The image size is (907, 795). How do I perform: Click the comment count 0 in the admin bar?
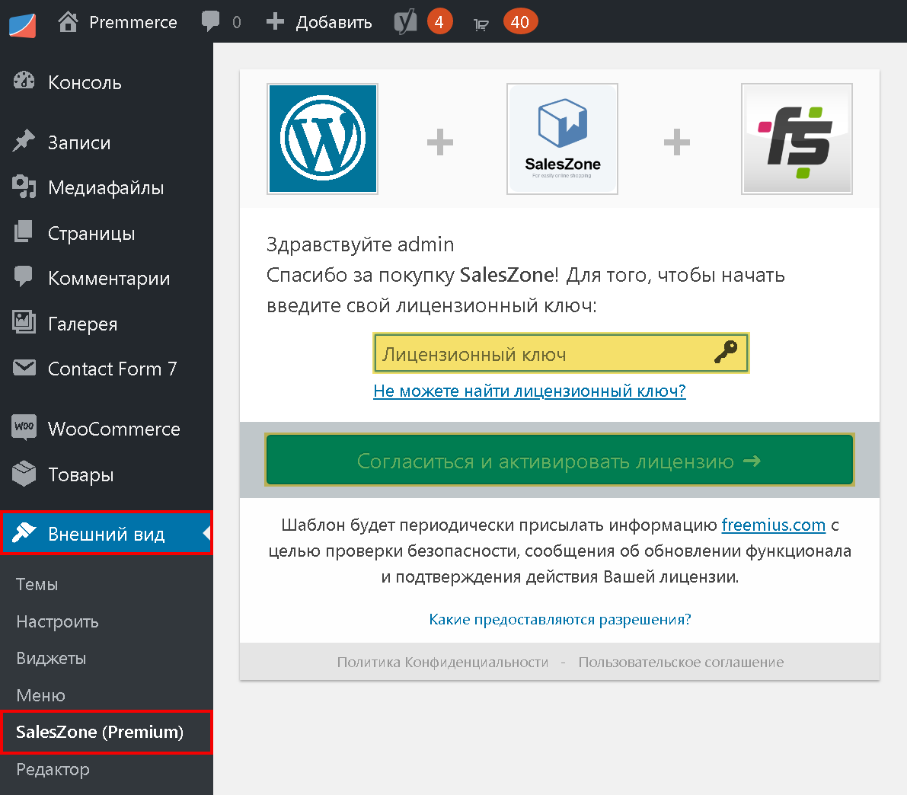pyautogui.click(x=237, y=23)
